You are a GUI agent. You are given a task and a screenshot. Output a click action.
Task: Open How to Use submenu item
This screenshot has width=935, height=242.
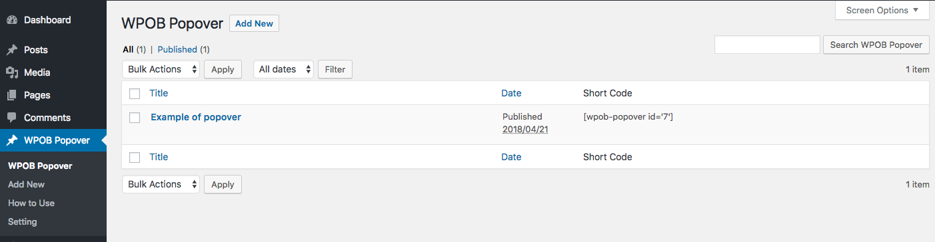click(x=31, y=203)
